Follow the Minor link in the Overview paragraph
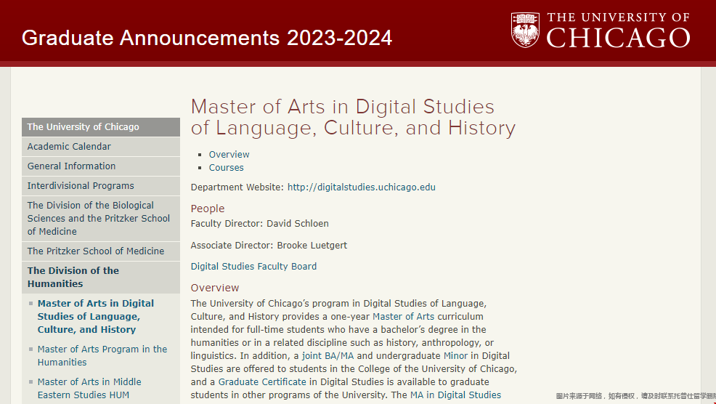Viewport: 716px width, 404px height. point(455,356)
